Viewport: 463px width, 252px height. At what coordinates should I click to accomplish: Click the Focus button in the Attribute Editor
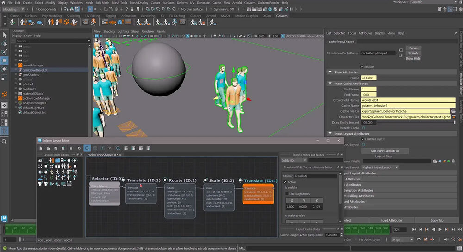413,48
